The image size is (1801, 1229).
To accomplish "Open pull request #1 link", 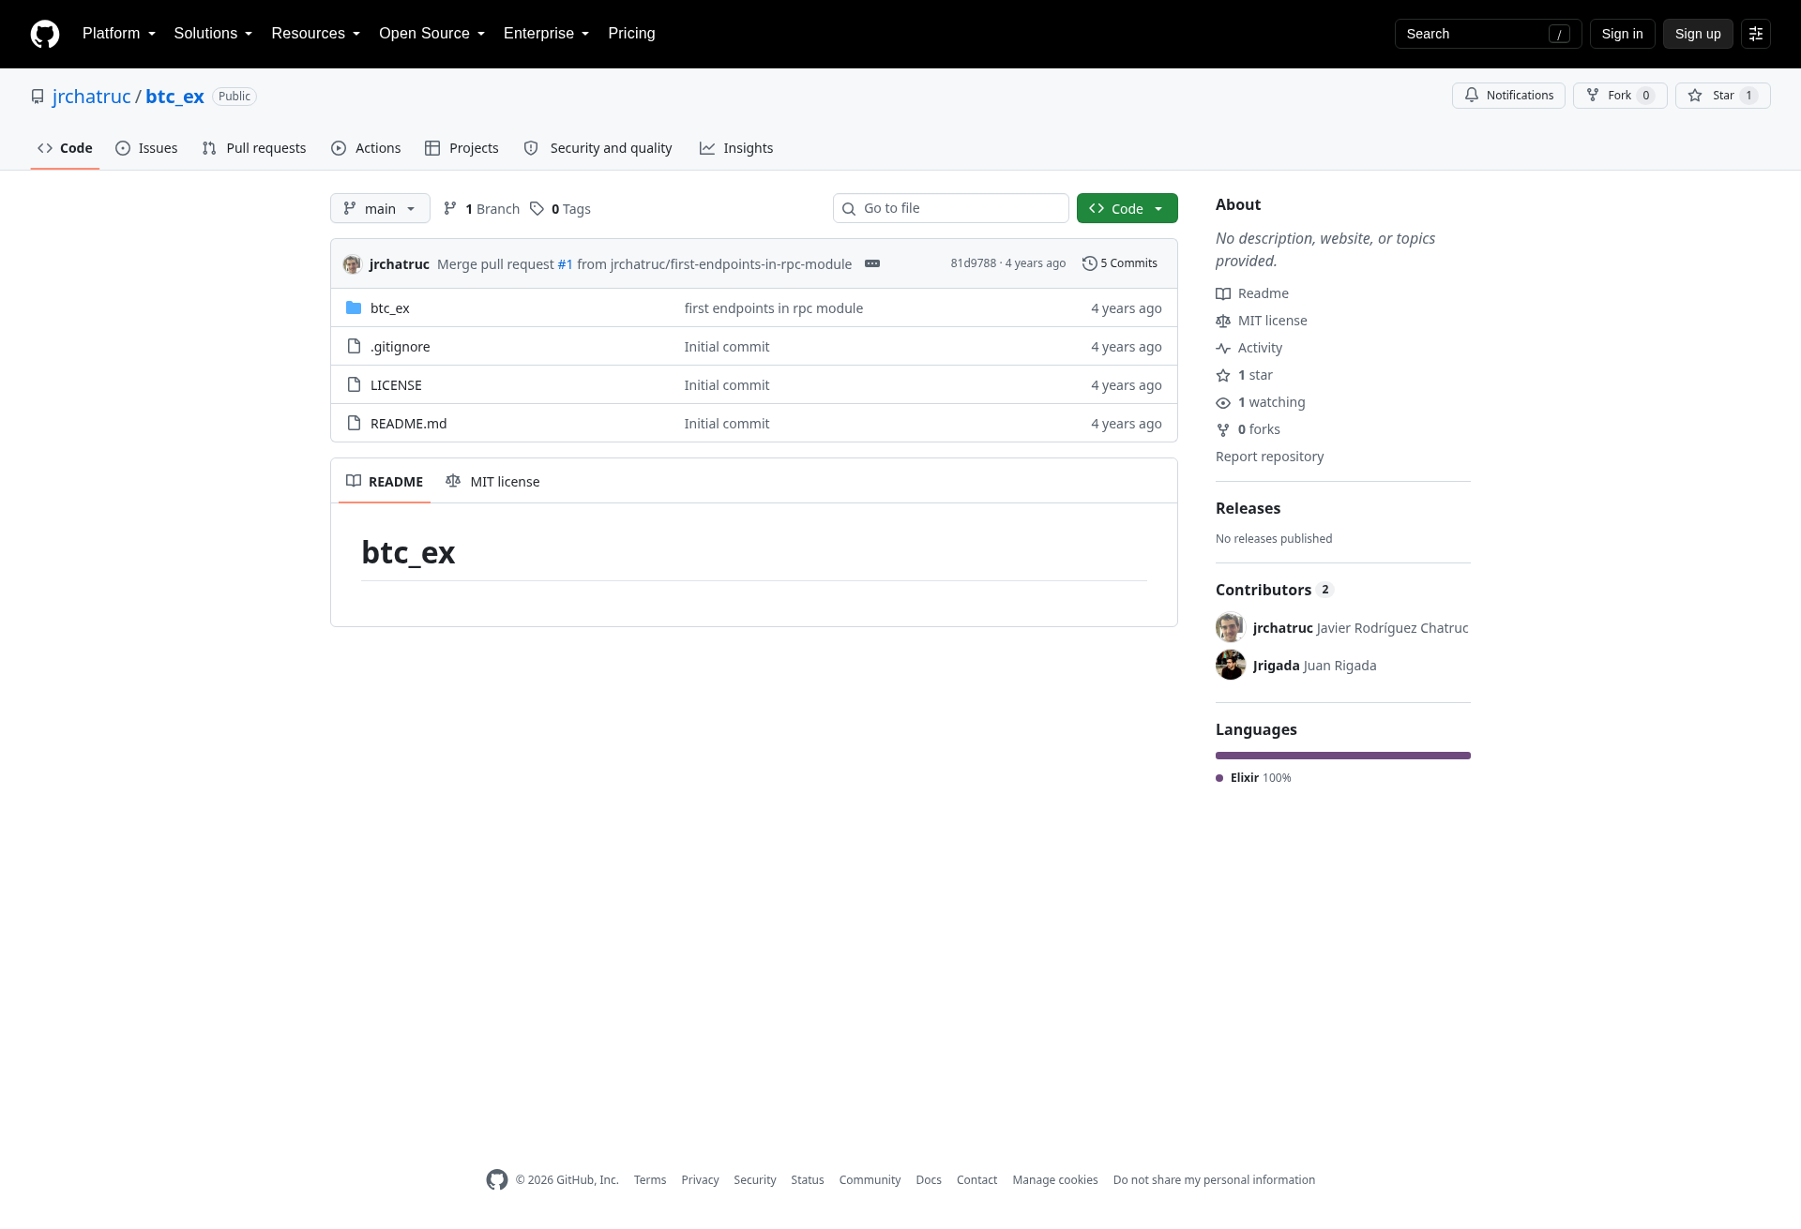I will [565, 264].
